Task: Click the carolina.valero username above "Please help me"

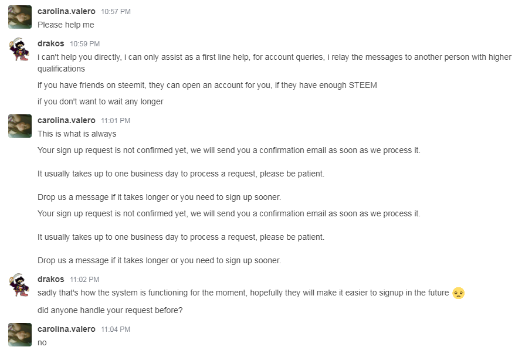Action: (x=66, y=12)
